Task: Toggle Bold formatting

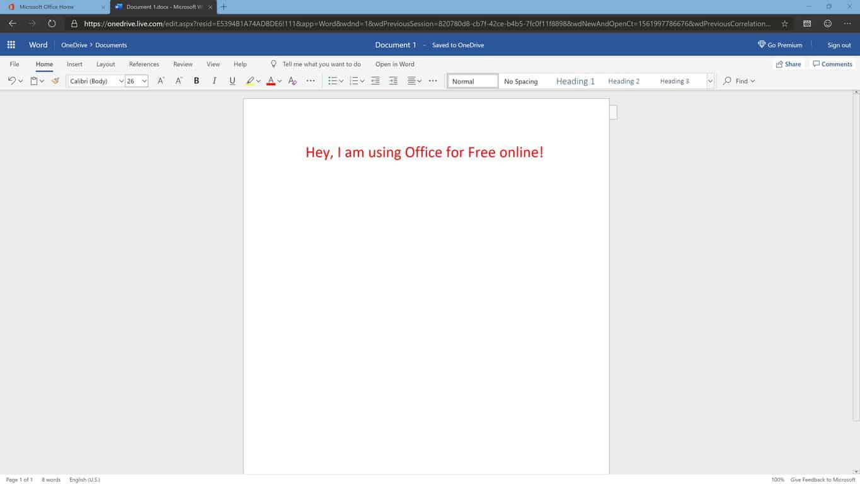Action: 197,81
